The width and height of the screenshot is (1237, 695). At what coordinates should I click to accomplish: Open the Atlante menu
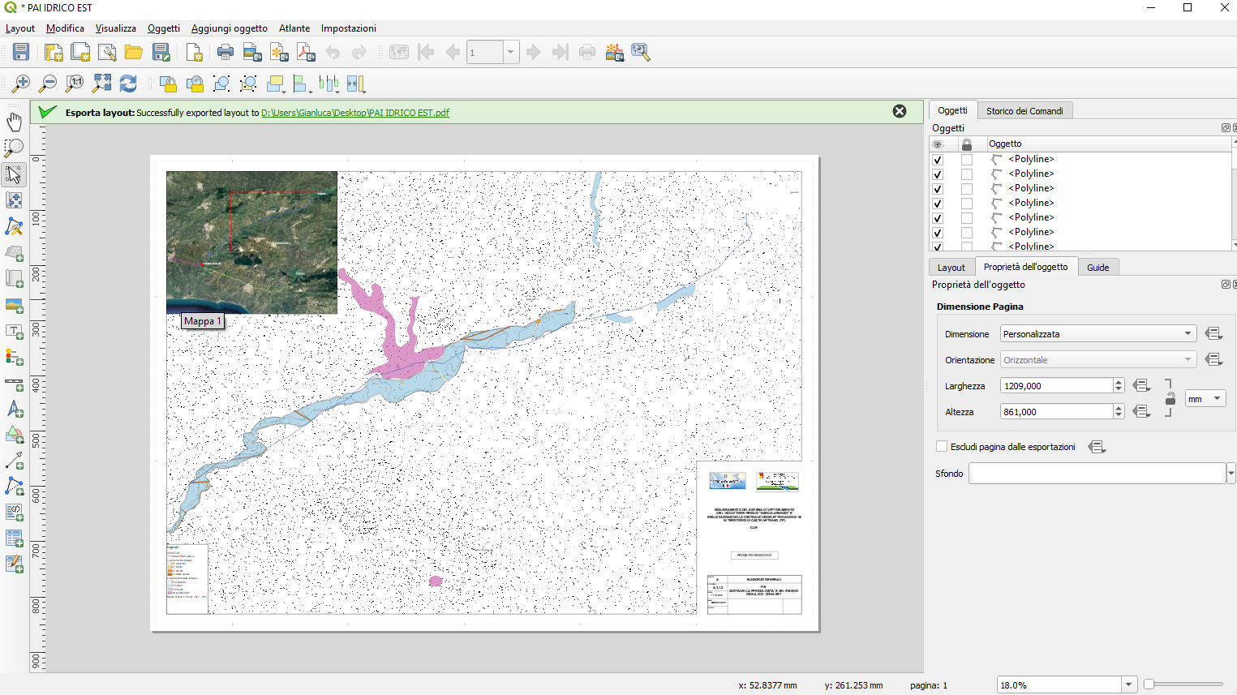(x=294, y=28)
